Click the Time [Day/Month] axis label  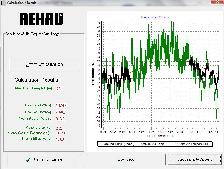160,136
